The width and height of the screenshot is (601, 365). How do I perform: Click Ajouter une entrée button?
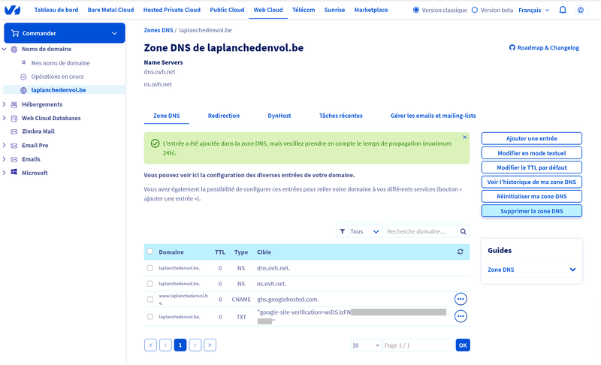coord(532,138)
